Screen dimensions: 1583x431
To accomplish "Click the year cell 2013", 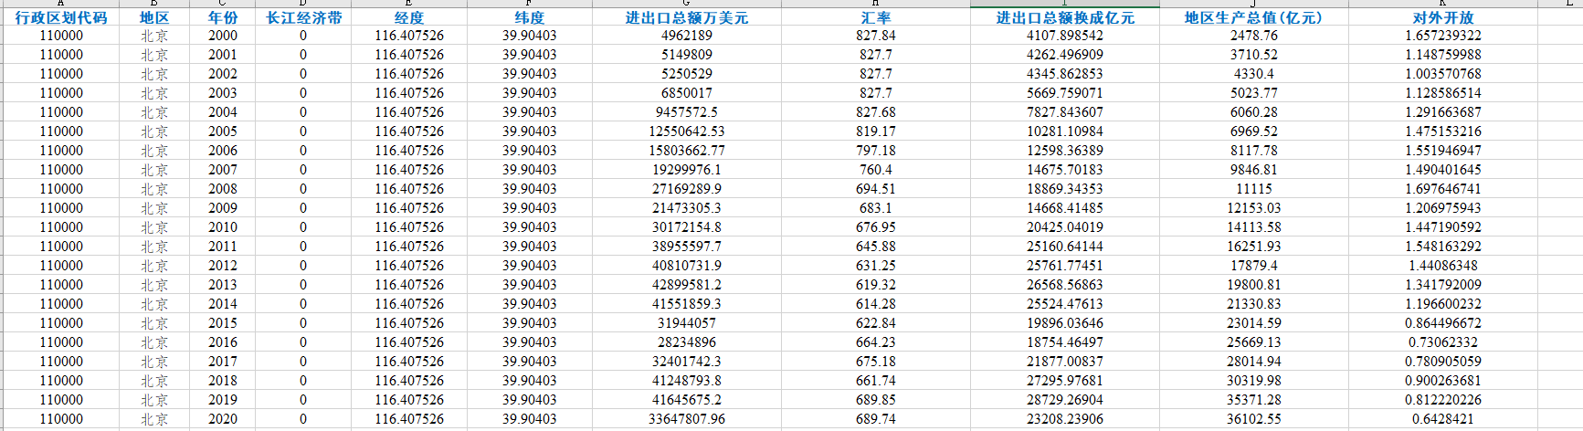I will (223, 285).
